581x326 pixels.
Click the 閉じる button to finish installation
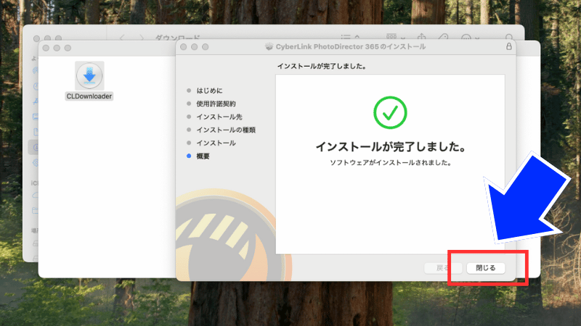485,268
